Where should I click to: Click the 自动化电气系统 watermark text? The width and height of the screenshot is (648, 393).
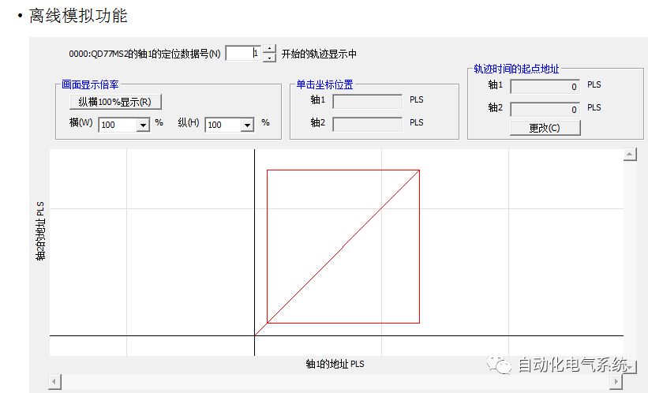coord(572,365)
